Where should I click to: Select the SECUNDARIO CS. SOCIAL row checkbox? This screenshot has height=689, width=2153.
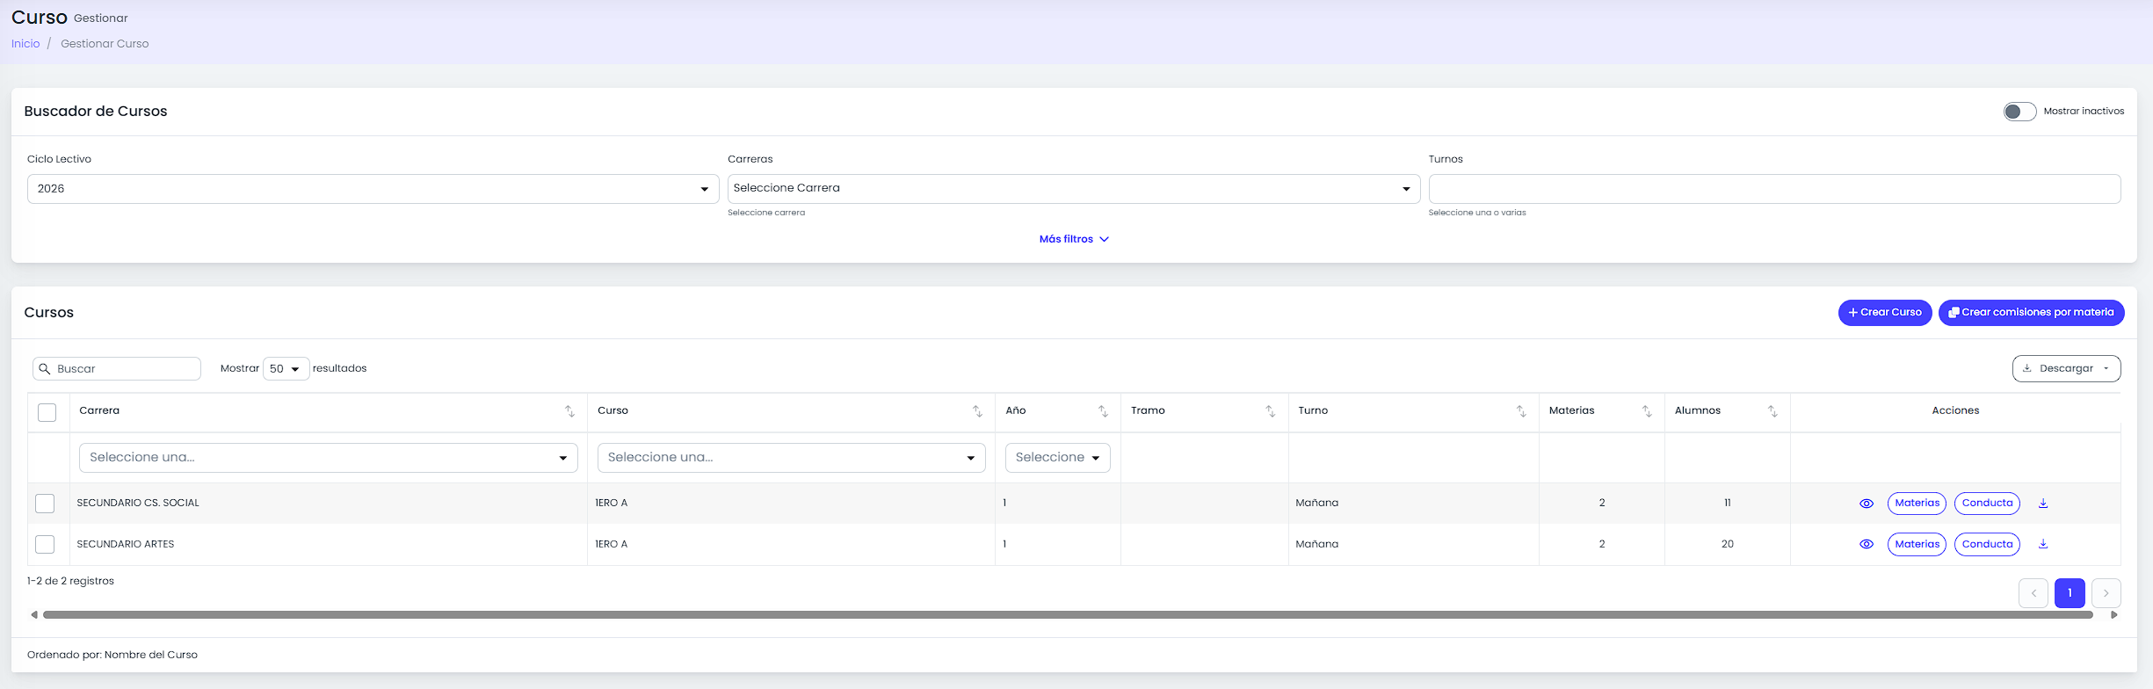pyautogui.click(x=45, y=504)
